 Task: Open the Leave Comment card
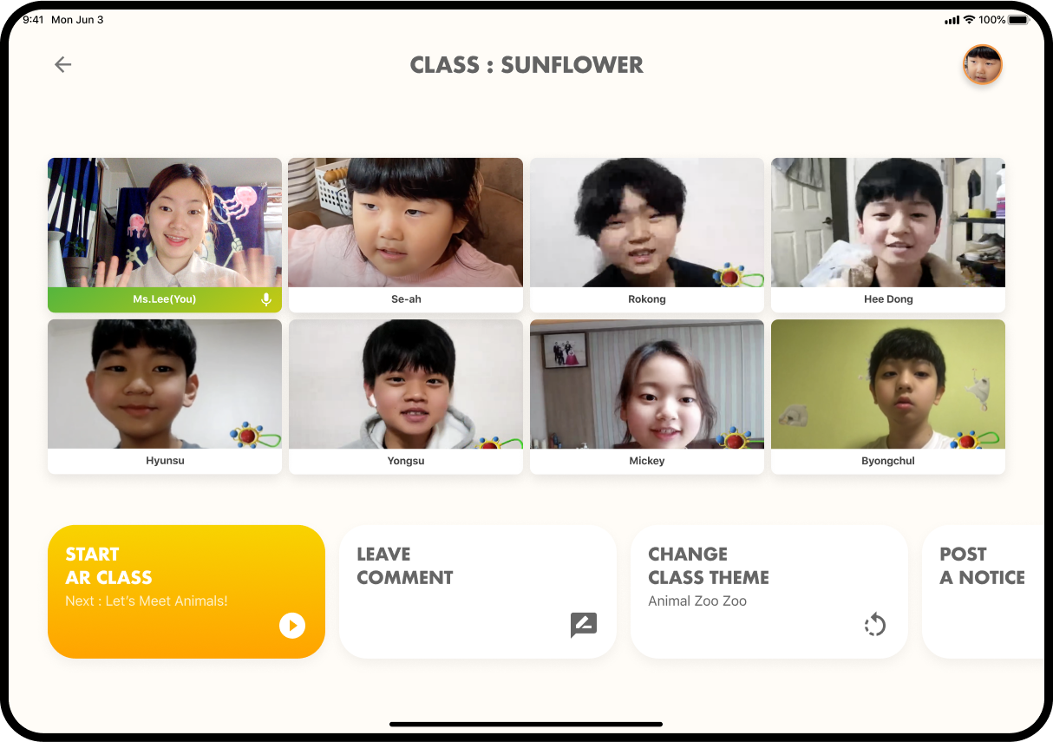point(478,592)
